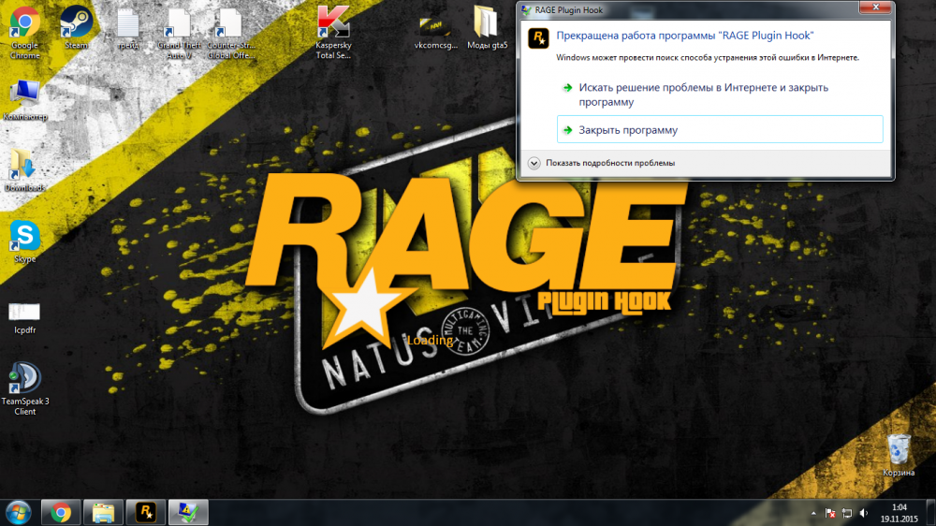Choose Закрыть программу option

pos(720,129)
